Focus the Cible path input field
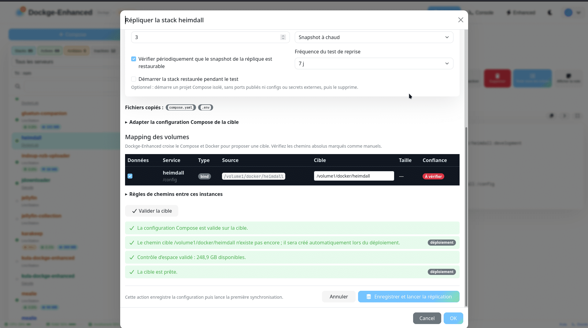The height and width of the screenshot is (328, 588). 354,176
